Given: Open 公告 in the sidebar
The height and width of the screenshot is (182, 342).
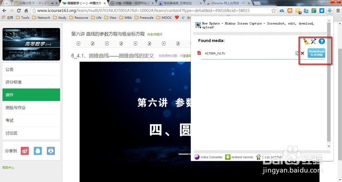Looking at the screenshot, I should pyautogui.click(x=31, y=69).
